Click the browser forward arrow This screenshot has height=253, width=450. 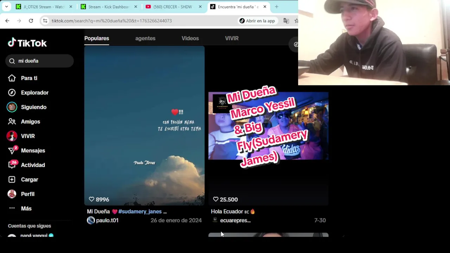click(19, 21)
